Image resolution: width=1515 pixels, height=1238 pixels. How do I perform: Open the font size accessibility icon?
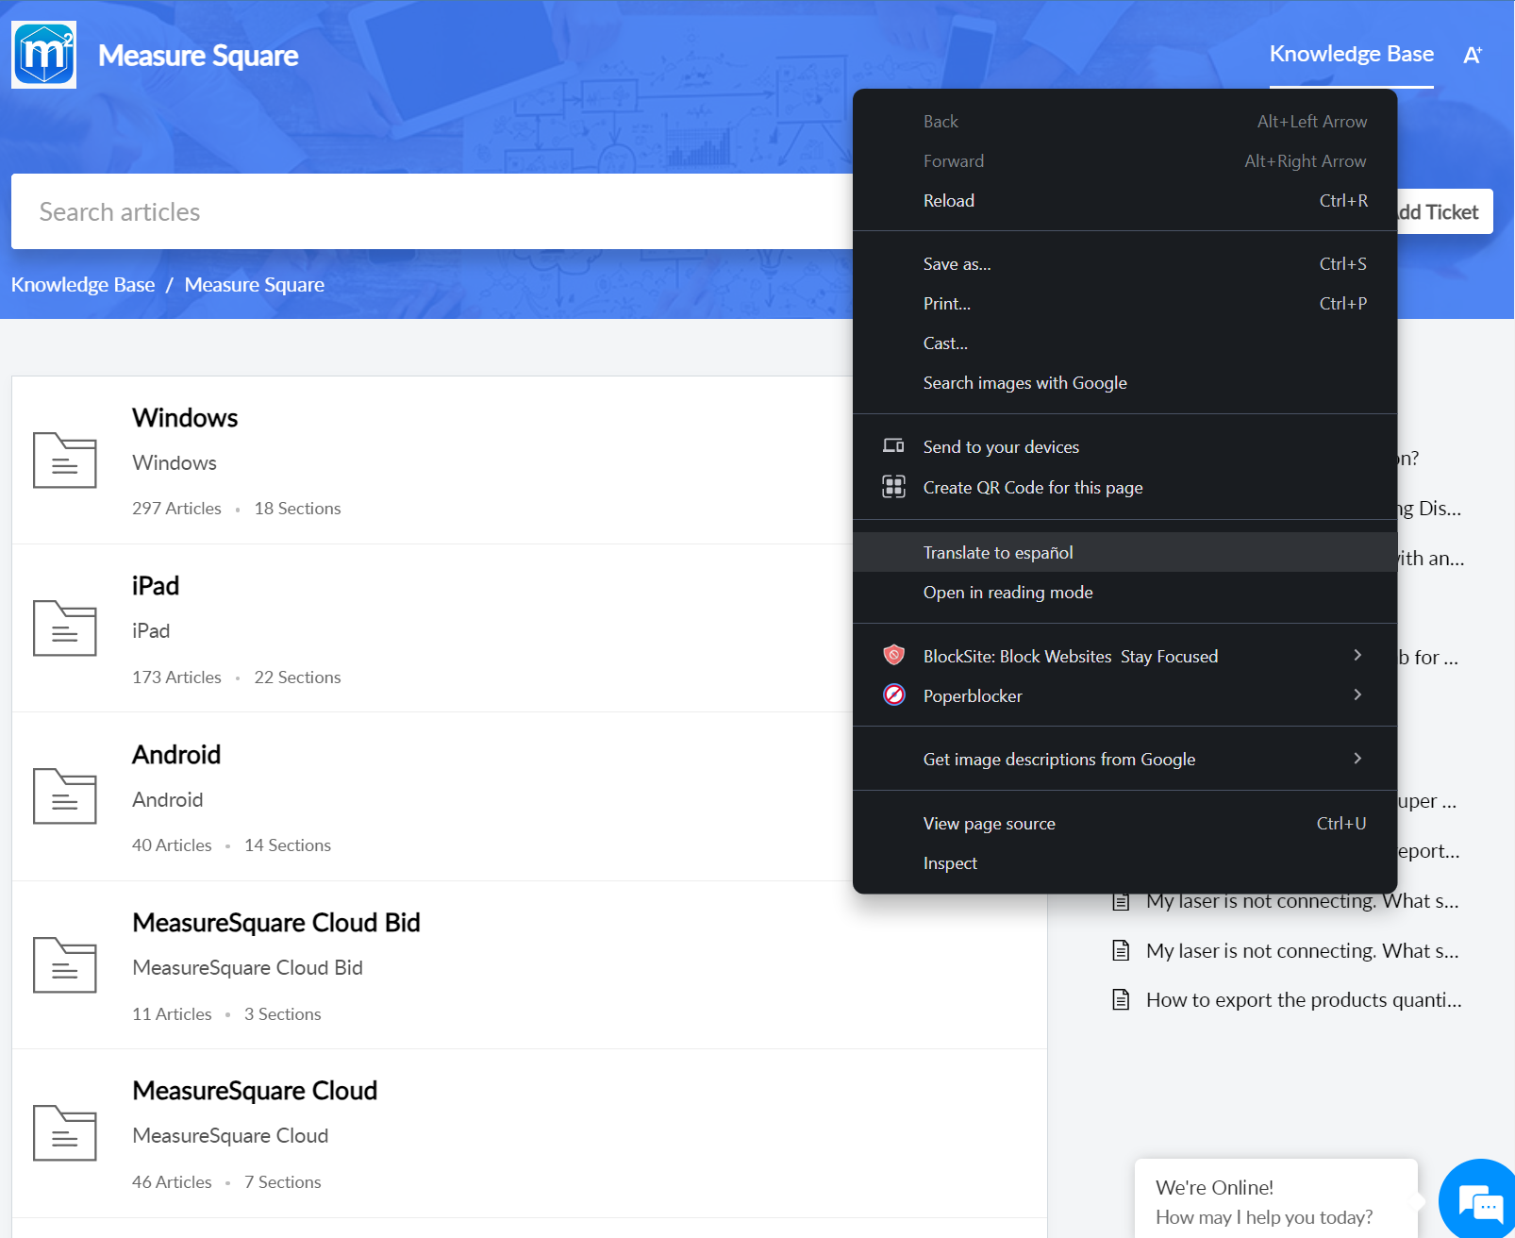point(1473,56)
